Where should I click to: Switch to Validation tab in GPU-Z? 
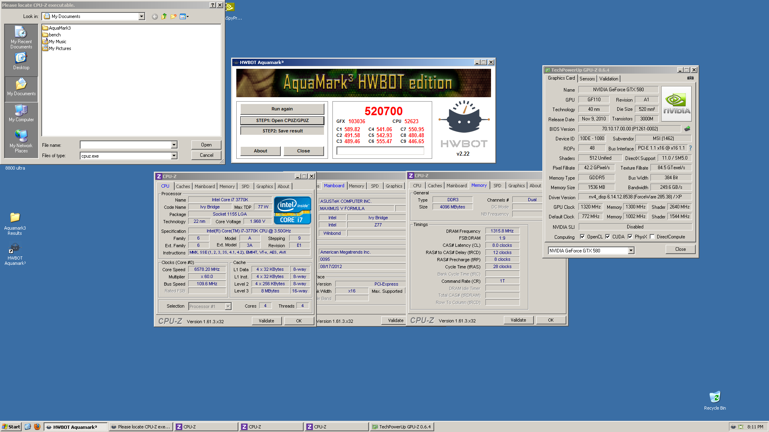click(x=608, y=79)
